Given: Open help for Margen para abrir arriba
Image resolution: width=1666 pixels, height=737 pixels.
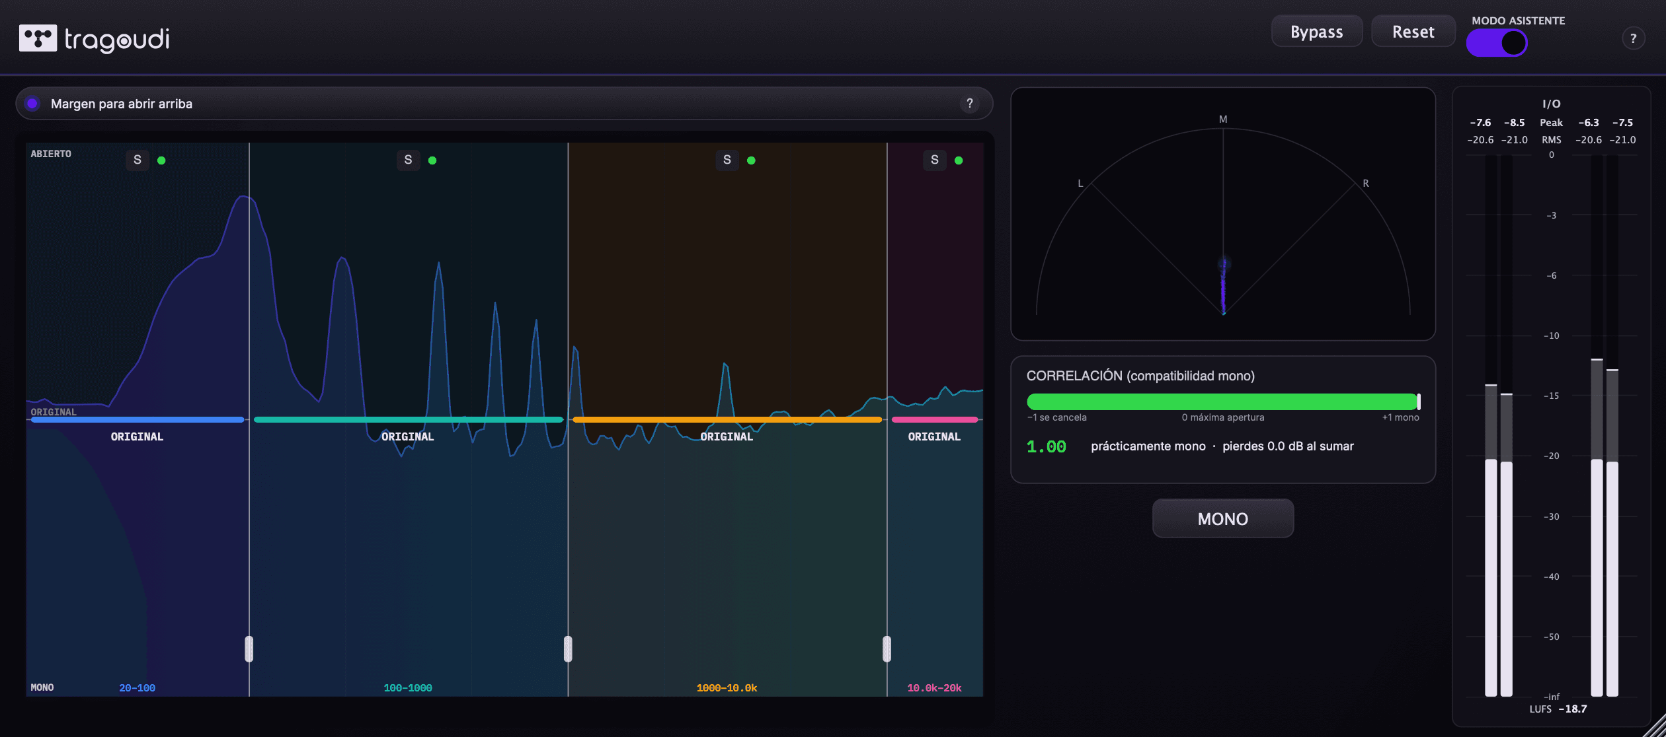Looking at the screenshot, I should coord(970,104).
